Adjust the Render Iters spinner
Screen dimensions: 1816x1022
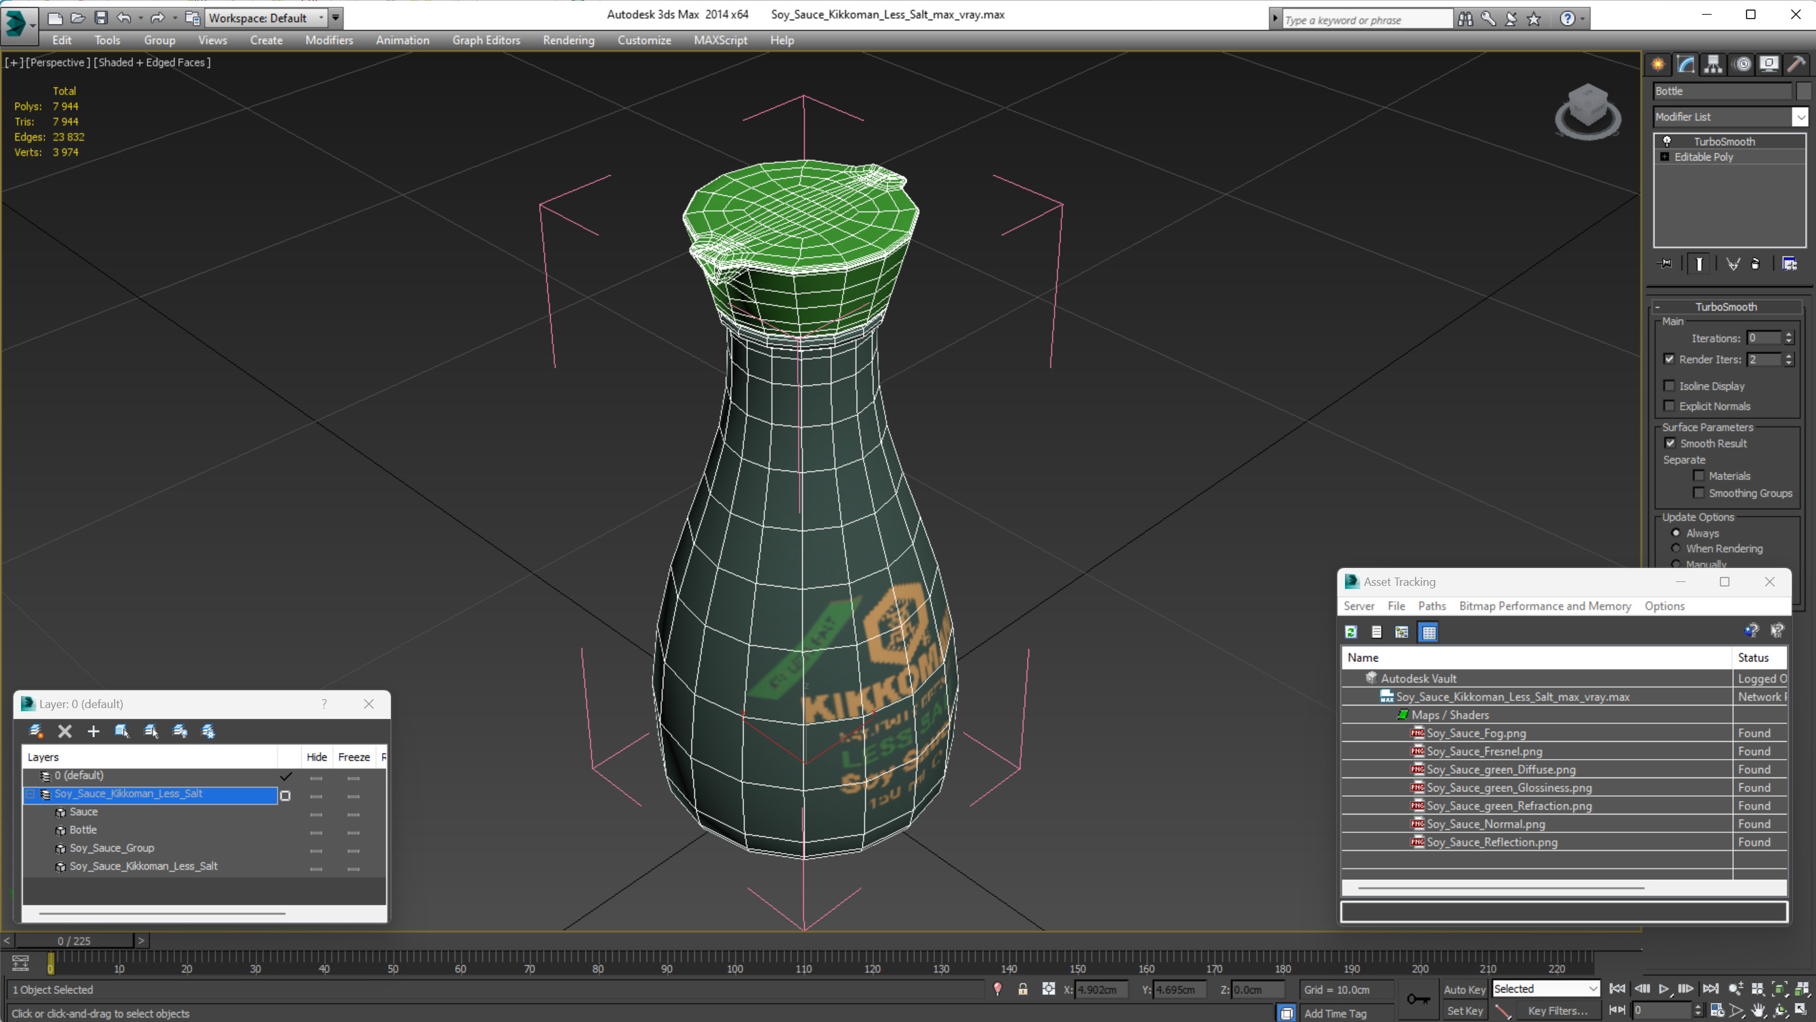coord(1789,360)
